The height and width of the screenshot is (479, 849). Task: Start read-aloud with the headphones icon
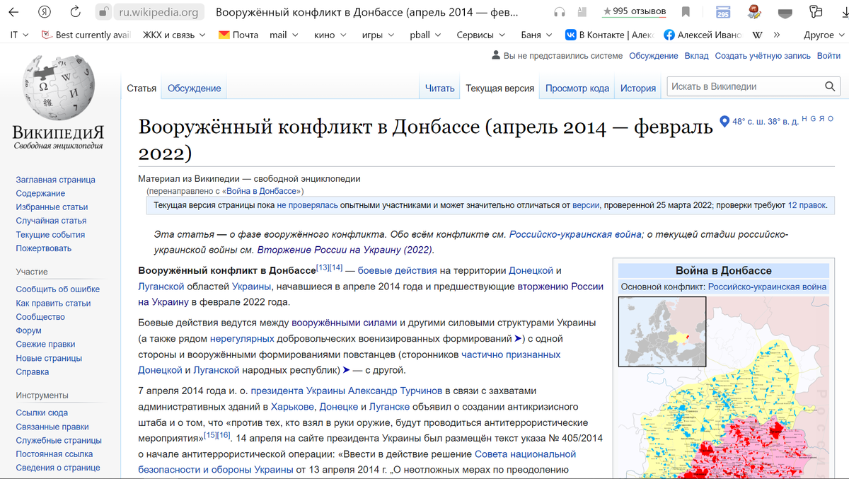[560, 12]
